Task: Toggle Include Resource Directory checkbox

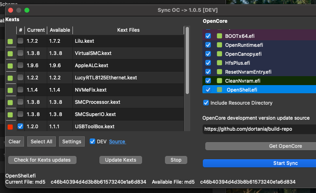Action: pyautogui.click(x=206, y=103)
